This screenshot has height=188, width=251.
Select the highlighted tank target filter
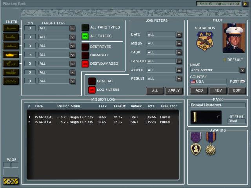tap(11, 55)
